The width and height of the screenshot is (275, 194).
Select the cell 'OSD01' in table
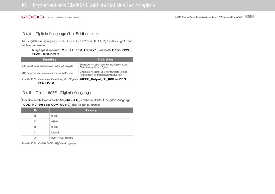(x=91, y=122)
